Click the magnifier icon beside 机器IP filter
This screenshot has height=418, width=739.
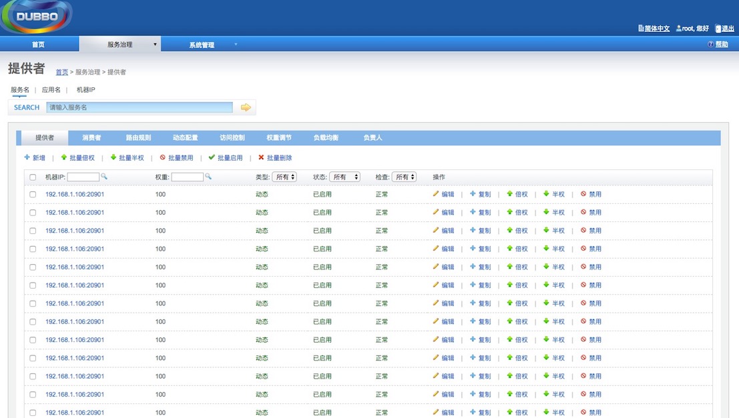point(105,177)
